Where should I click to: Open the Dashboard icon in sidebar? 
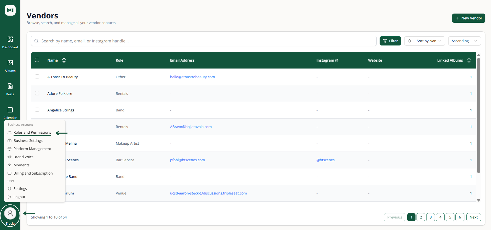tap(10, 39)
